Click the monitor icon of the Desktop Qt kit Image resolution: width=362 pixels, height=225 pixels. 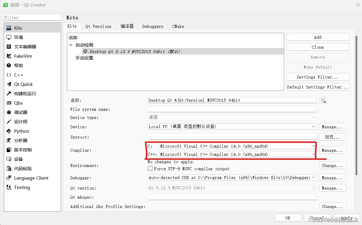click(85, 51)
